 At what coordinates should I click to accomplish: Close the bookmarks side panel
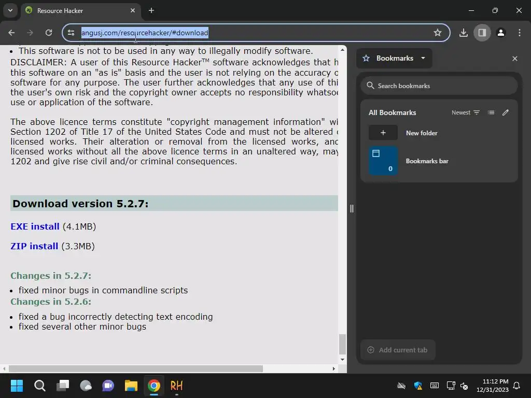click(515, 59)
